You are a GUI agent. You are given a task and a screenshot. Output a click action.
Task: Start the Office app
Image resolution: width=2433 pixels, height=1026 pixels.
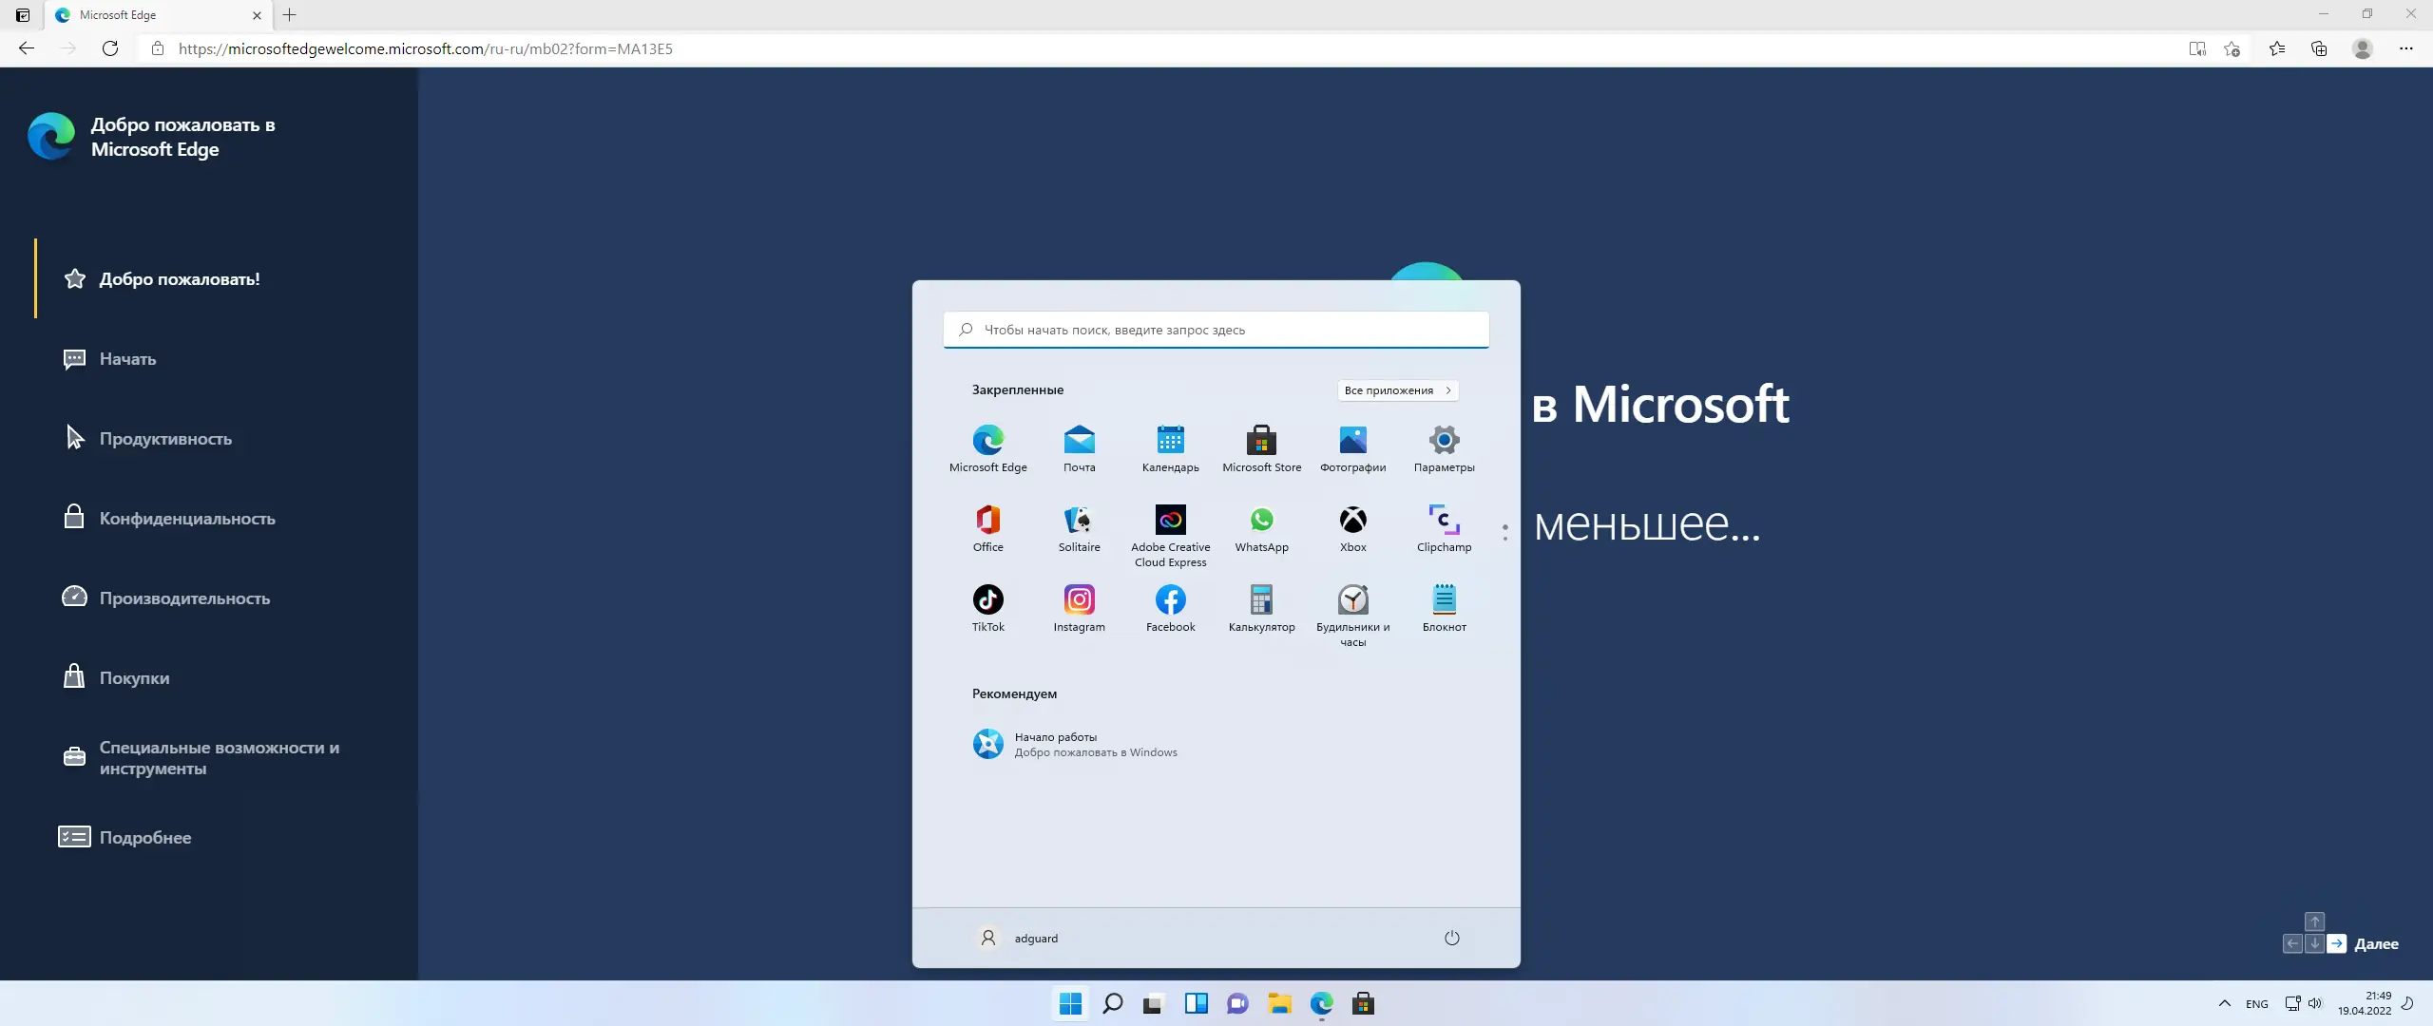pyautogui.click(x=987, y=522)
